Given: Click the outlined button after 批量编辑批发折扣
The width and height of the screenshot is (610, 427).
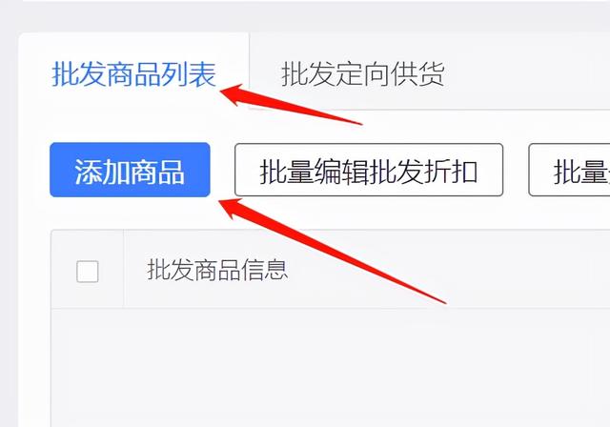Looking at the screenshot, I should (x=569, y=170).
